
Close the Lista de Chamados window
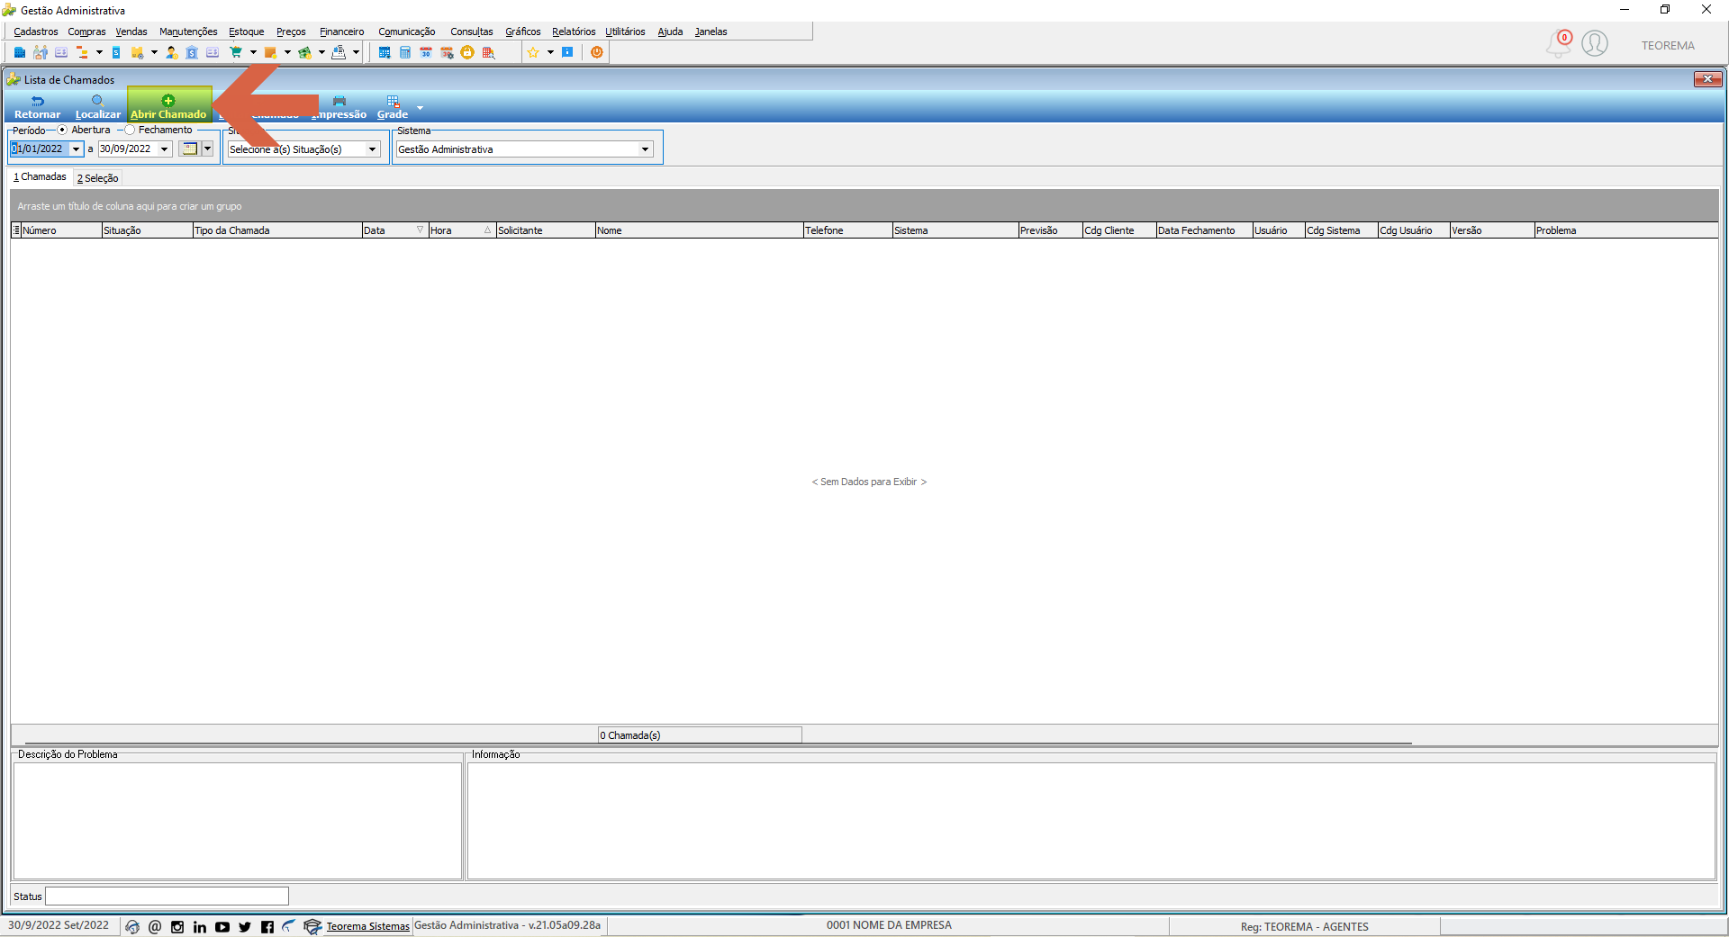coord(1707,80)
